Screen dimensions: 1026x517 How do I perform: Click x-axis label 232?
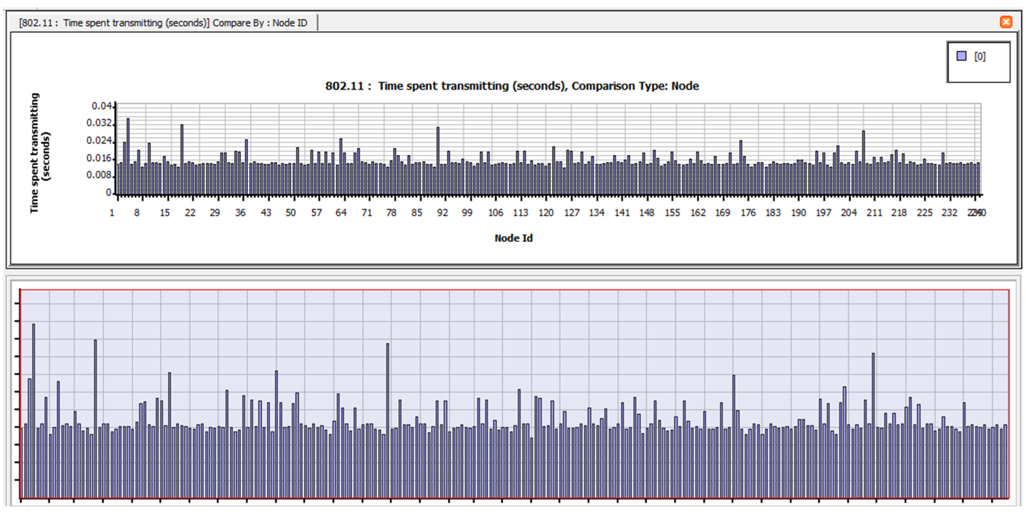[x=949, y=213]
